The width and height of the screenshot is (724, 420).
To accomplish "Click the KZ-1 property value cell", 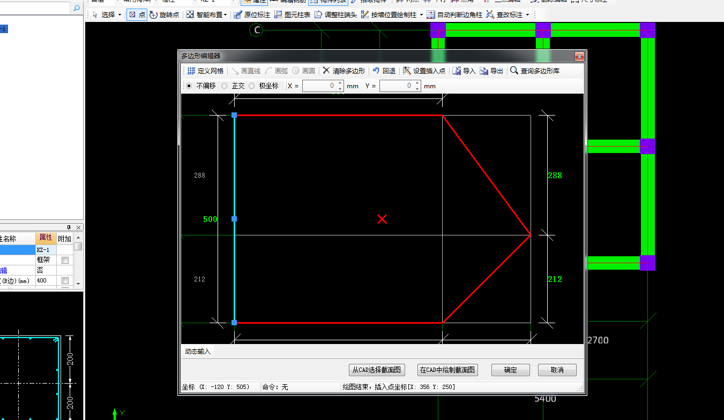I will point(46,250).
